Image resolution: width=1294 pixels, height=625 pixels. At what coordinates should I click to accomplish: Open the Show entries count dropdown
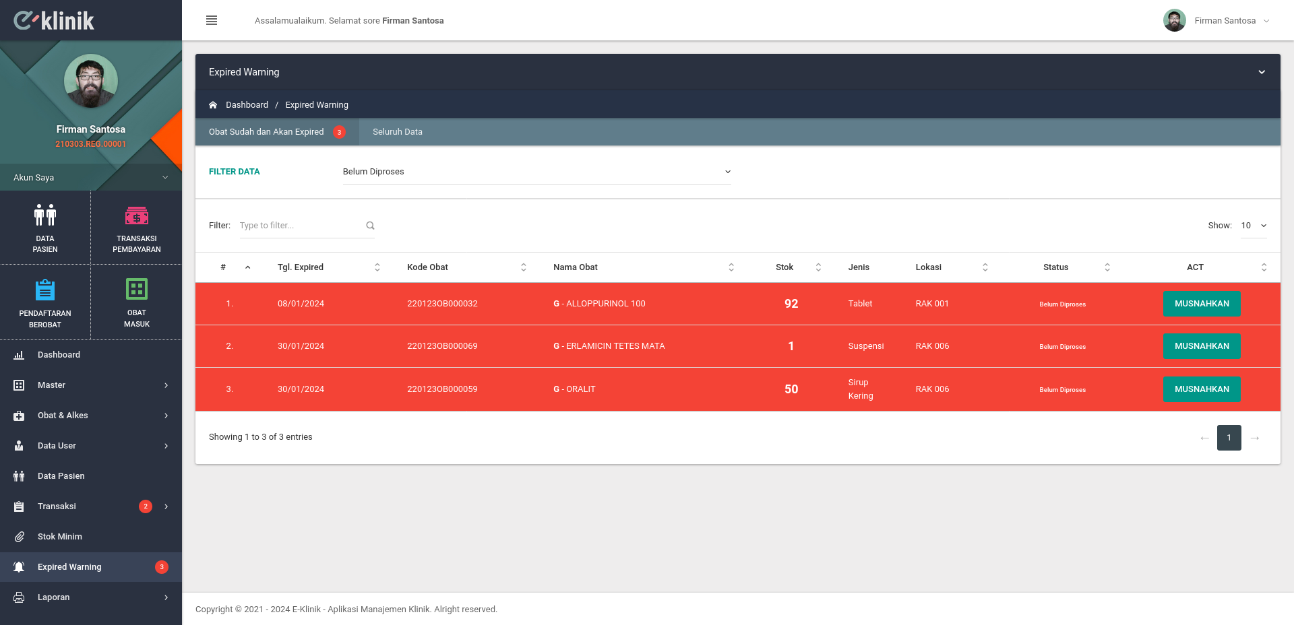[x=1254, y=226]
